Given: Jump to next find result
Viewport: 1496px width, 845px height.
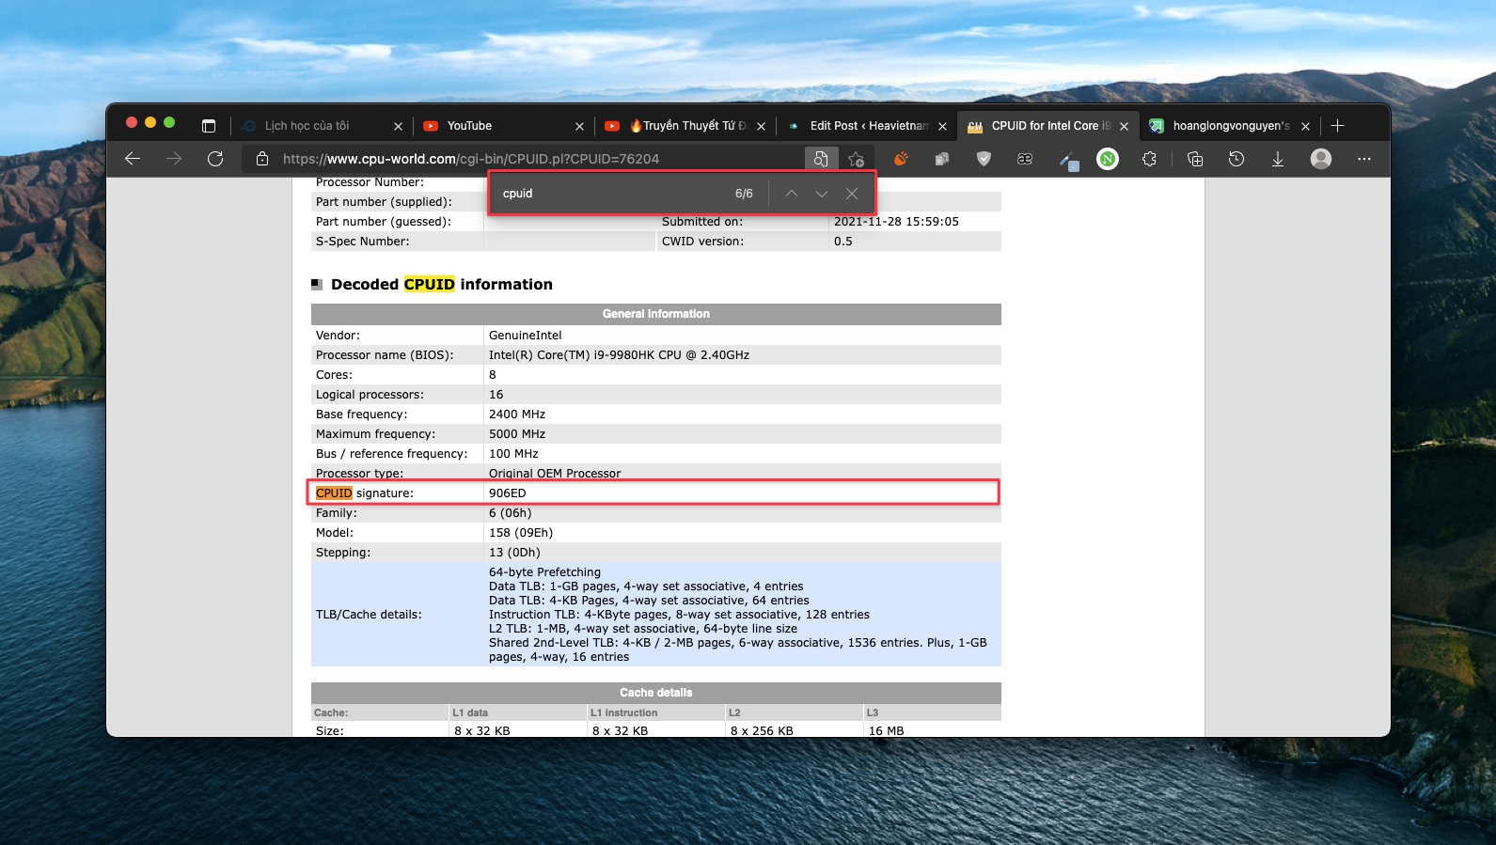Looking at the screenshot, I should (x=822, y=194).
